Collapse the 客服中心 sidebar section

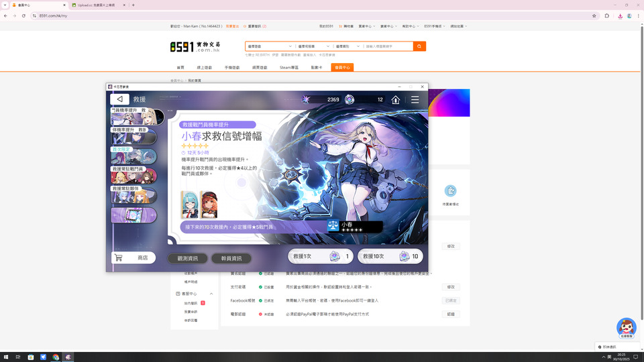[x=211, y=294]
